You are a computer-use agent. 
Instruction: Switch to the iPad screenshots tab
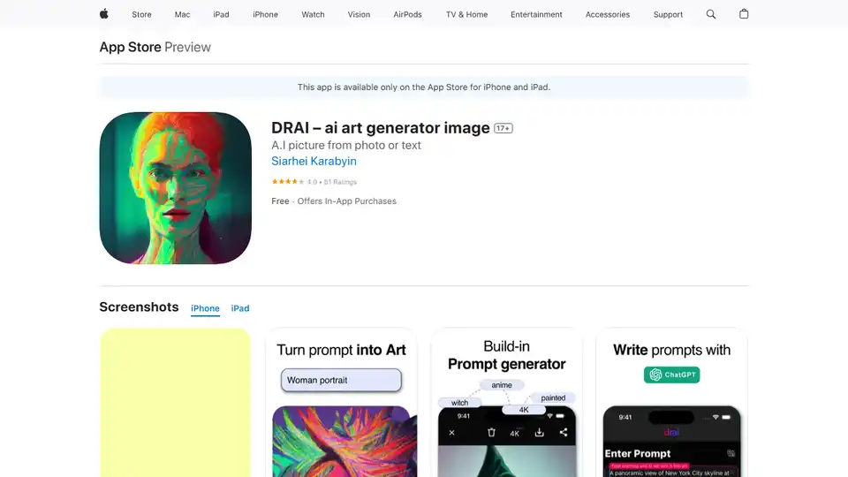click(x=240, y=308)
